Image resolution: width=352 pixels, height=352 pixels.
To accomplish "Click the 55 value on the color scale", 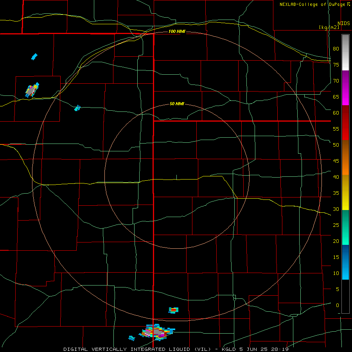I will pos(336,129).
